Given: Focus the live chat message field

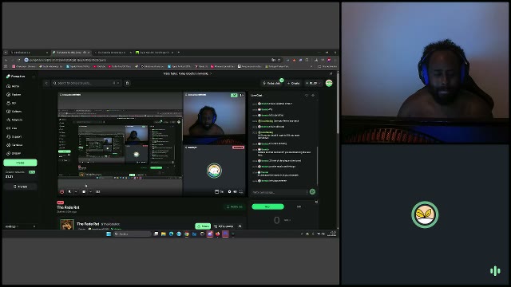Looking at the screenshot, I should 279,192.
